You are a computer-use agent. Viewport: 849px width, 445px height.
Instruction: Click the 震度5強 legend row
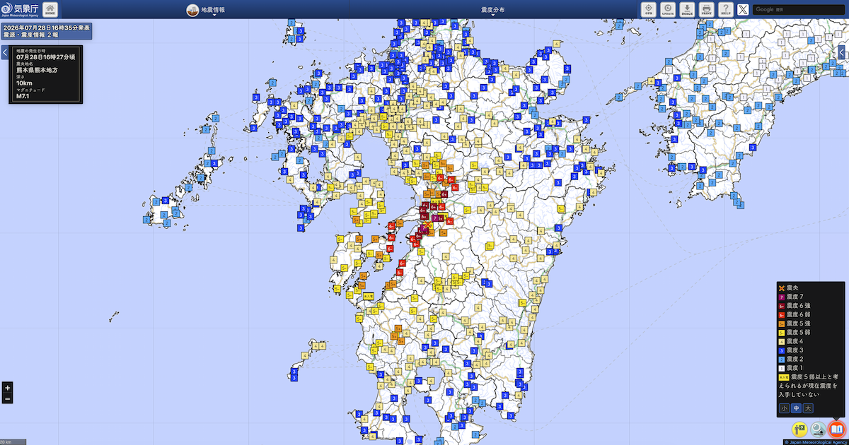click(x=795, y=324)
